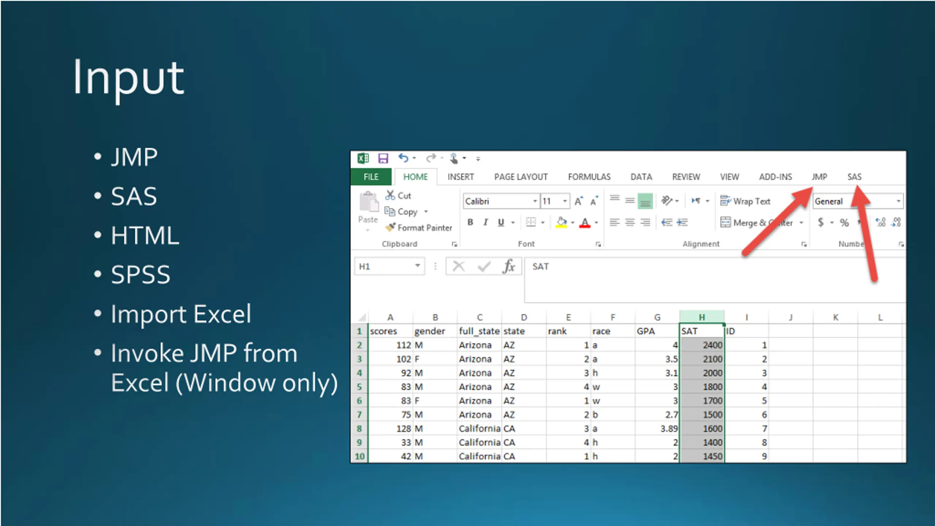
Task: Copy the selected cells
Action: pos(401,212)
